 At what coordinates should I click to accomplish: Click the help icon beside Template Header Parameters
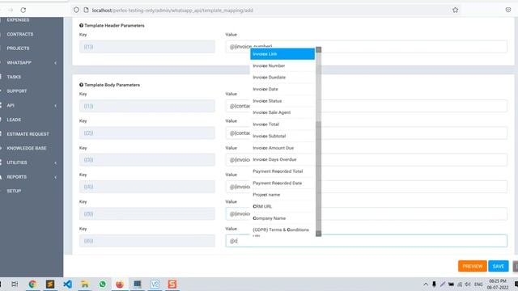point(81,25)
